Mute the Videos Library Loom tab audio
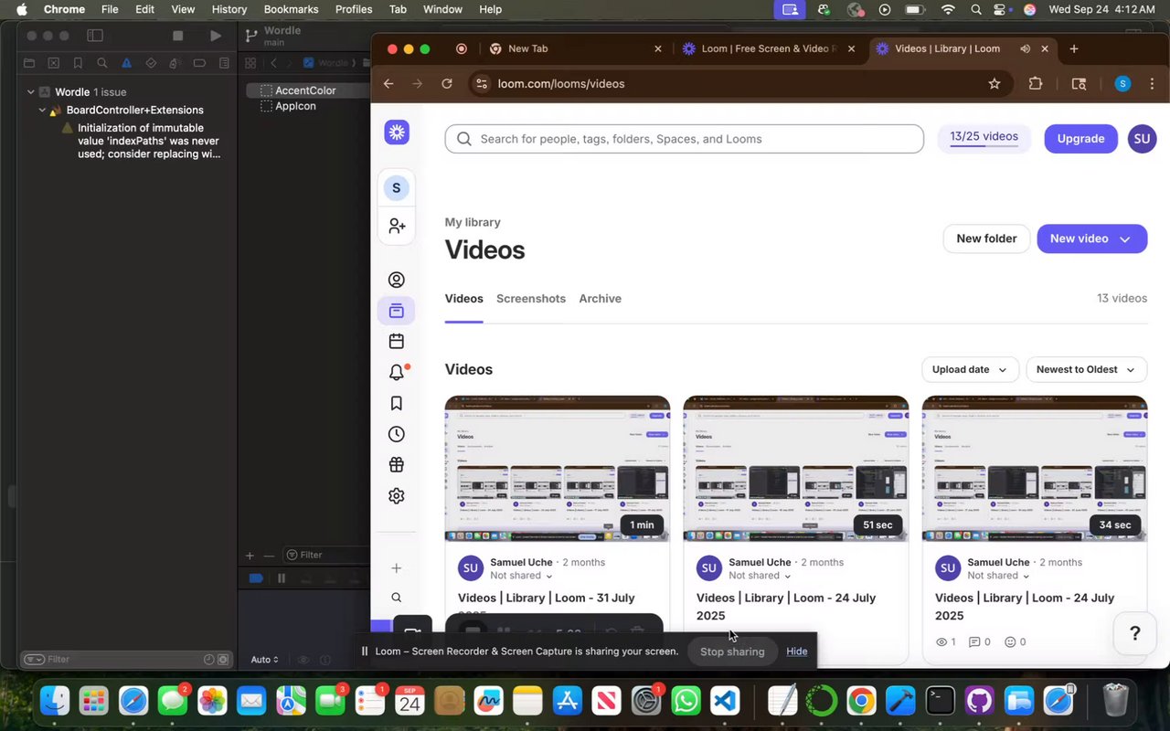The height and width of the screenshot is (731, 1170). point(1025,48)
